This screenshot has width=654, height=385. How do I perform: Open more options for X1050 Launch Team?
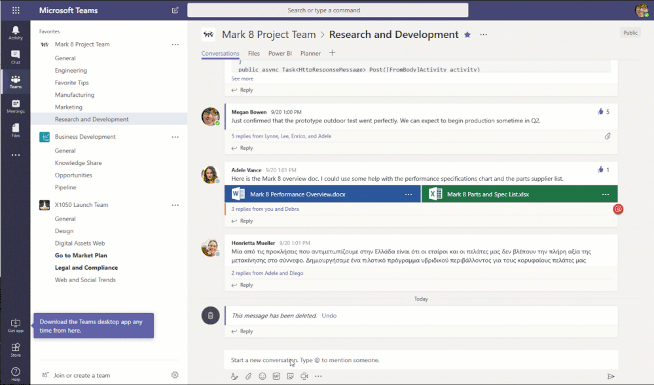coord(175,205)
